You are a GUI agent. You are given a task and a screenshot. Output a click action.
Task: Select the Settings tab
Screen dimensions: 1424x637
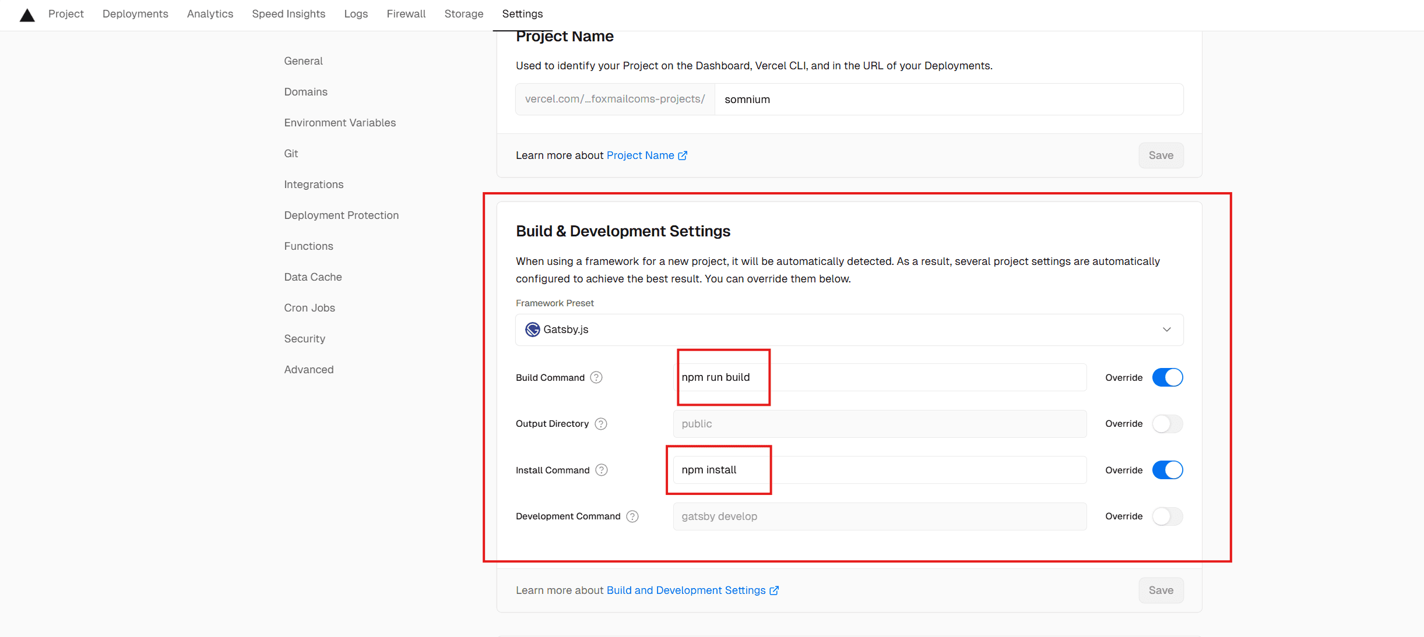pos(522,13)
